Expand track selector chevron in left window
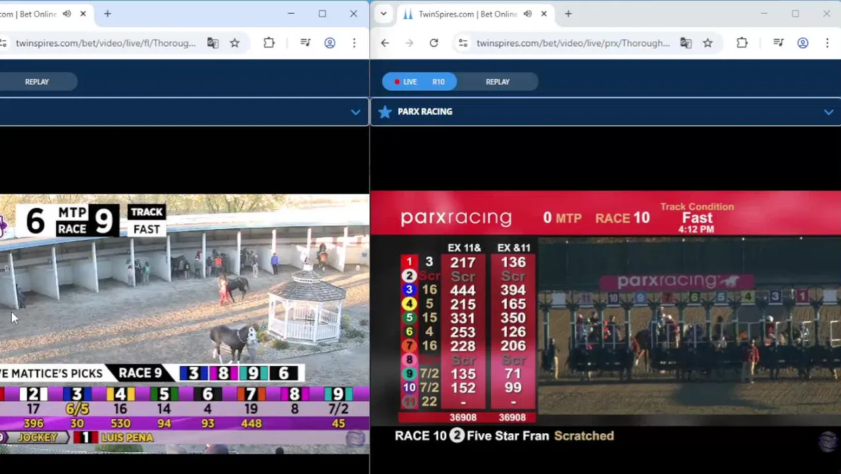This screenshot has height=474, width=841. [355, 112]
